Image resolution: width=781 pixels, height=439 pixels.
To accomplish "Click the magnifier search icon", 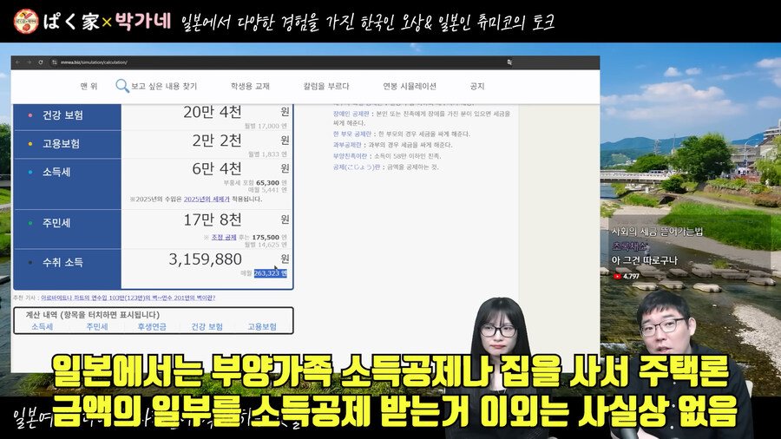I will pos(122,86).
